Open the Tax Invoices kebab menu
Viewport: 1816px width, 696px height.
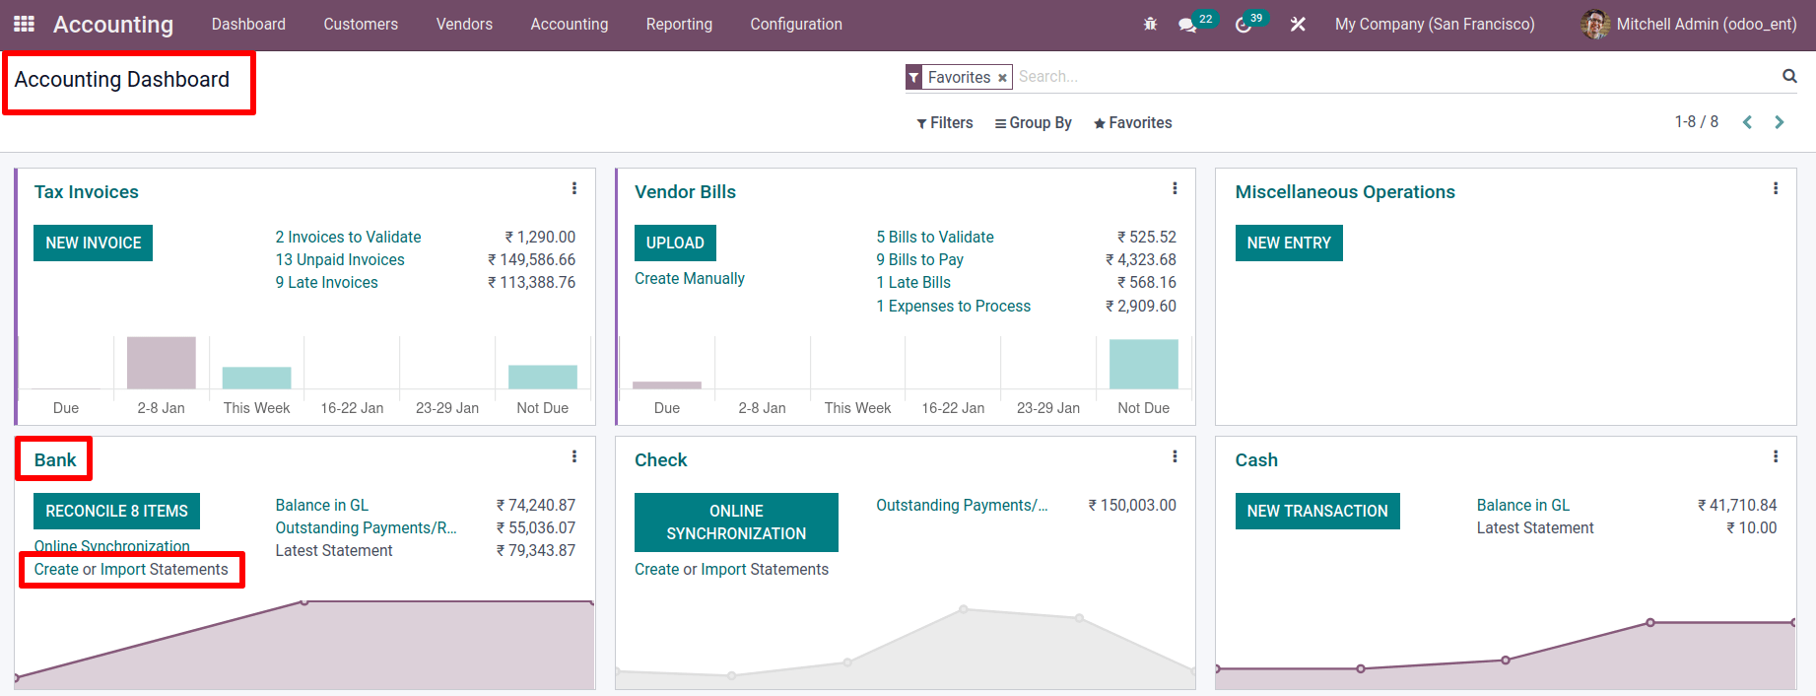573,188
